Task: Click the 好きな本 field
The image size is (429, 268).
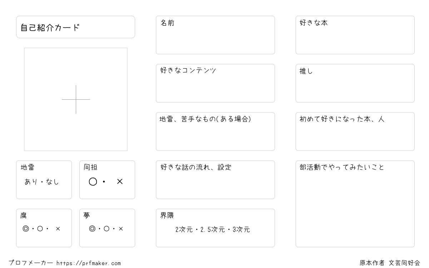Action: click(355, 35)
